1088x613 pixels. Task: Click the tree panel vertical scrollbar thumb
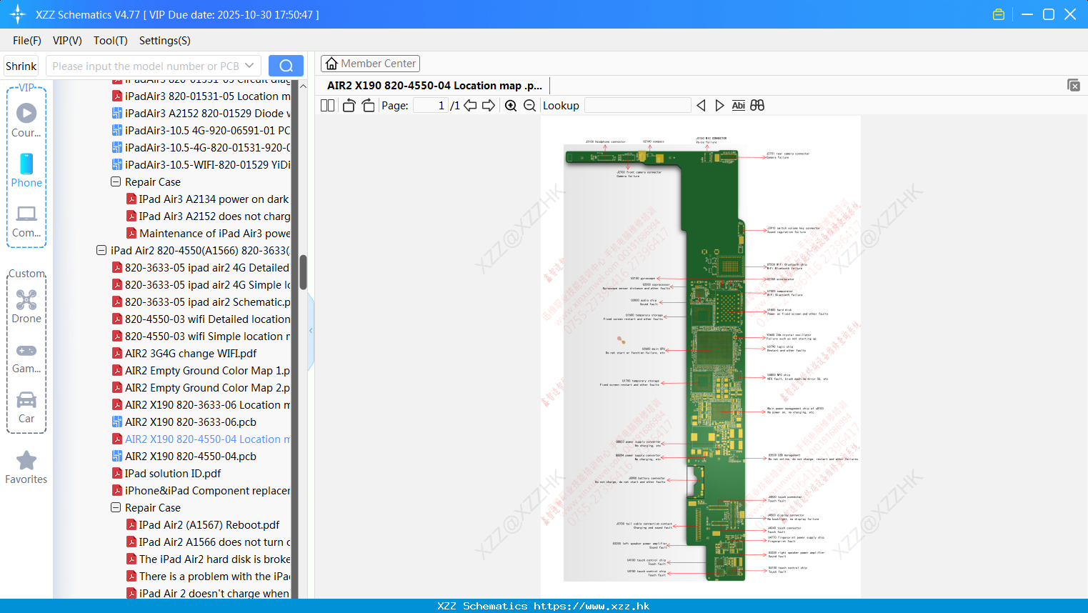[303, 272]
